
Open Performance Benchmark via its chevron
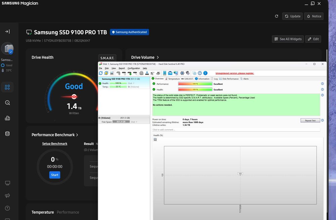pos(77,135)
